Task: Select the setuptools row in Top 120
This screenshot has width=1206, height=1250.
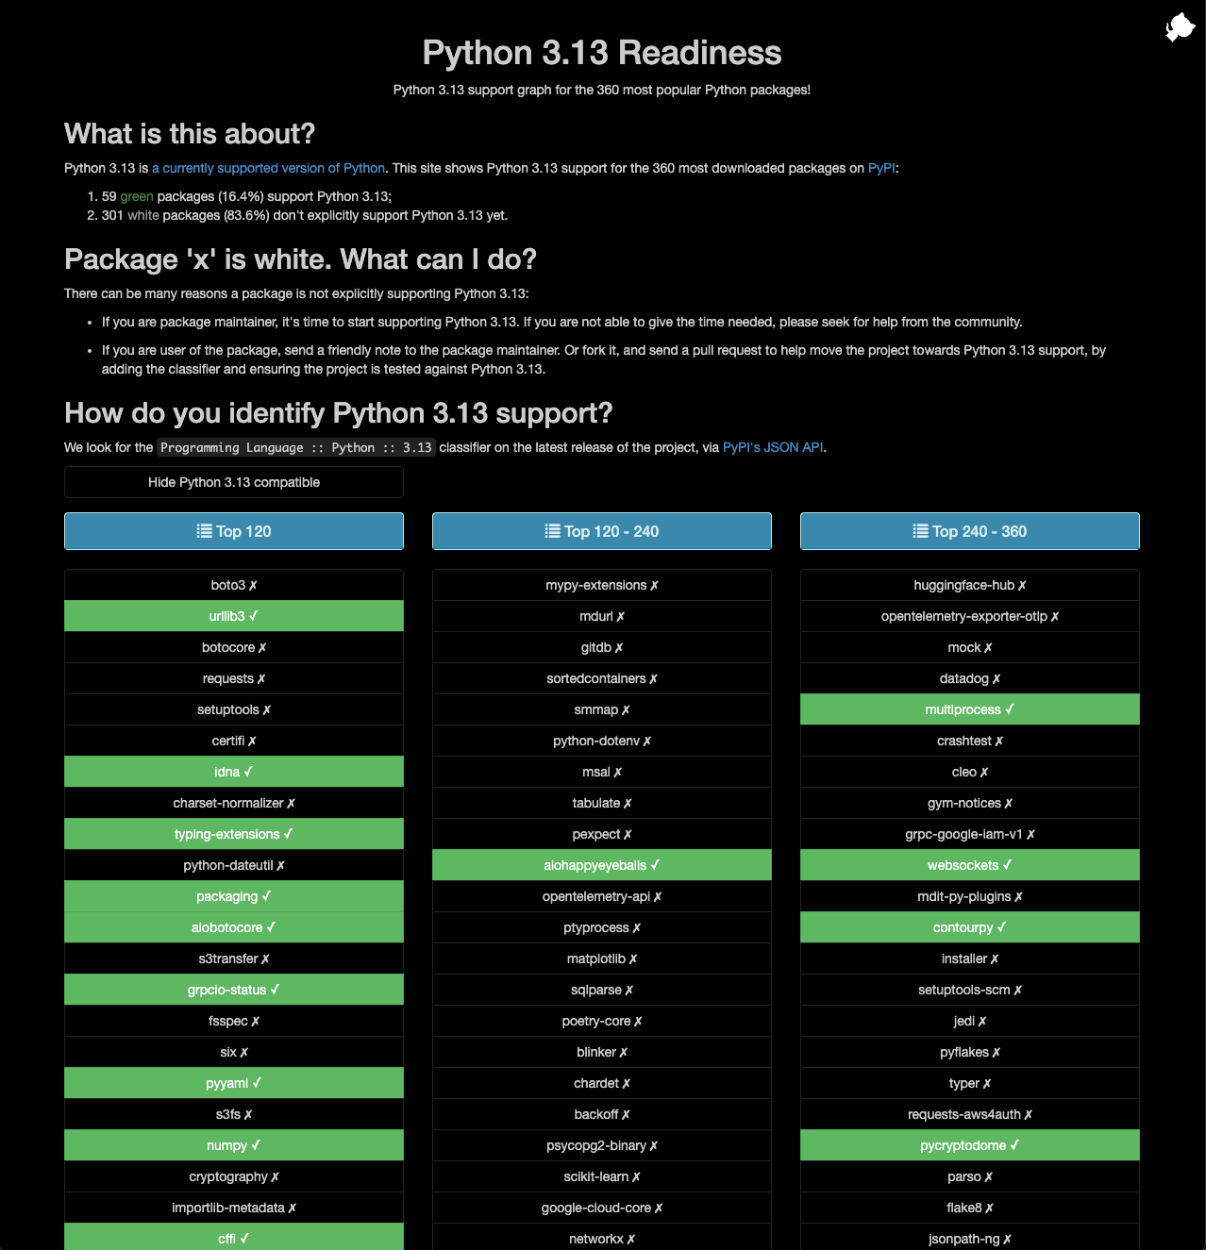Action: coord(234,709)
